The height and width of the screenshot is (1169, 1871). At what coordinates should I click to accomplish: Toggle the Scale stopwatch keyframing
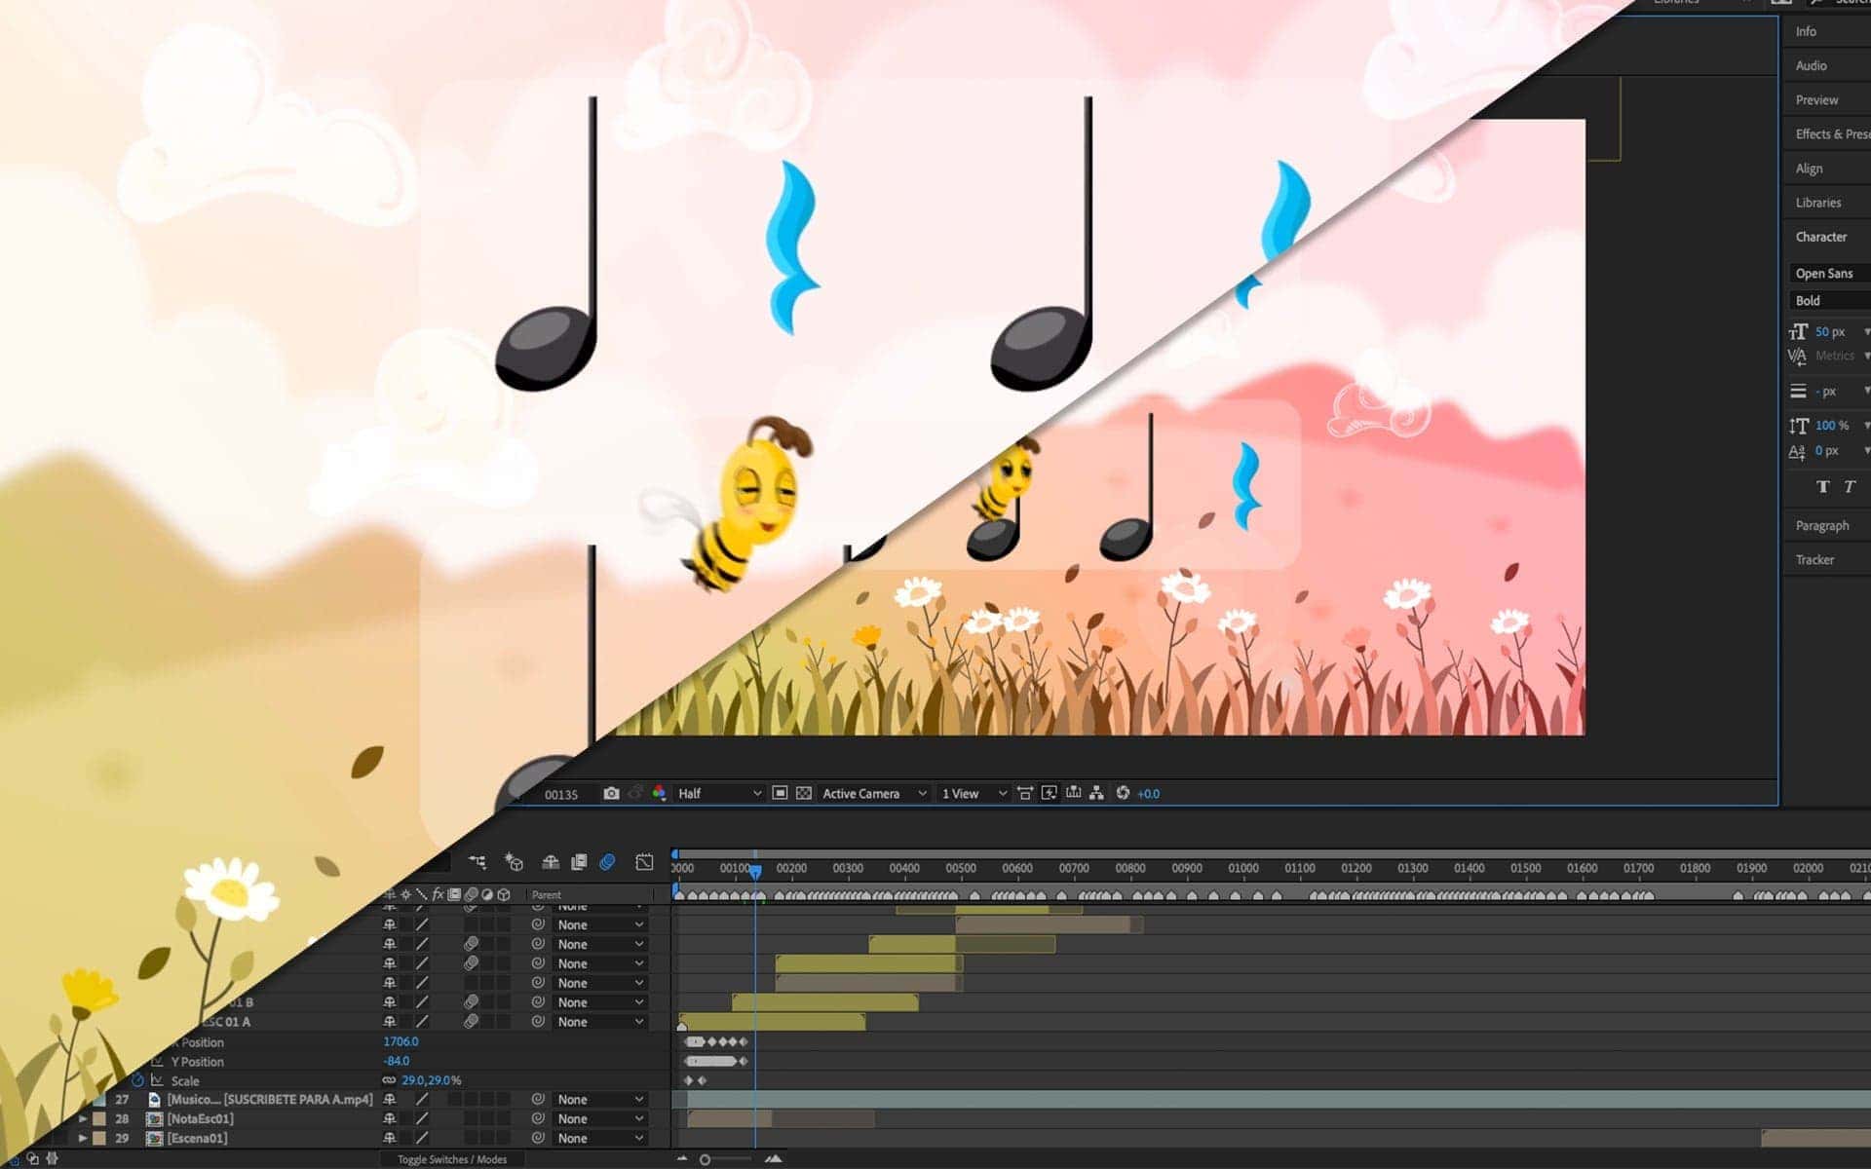[x=138, y=1080]
